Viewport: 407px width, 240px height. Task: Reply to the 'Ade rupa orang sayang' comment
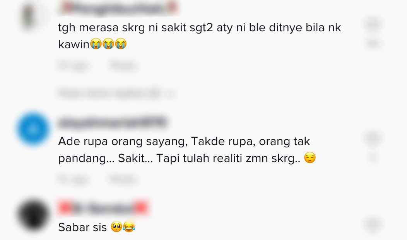point(123,179)
